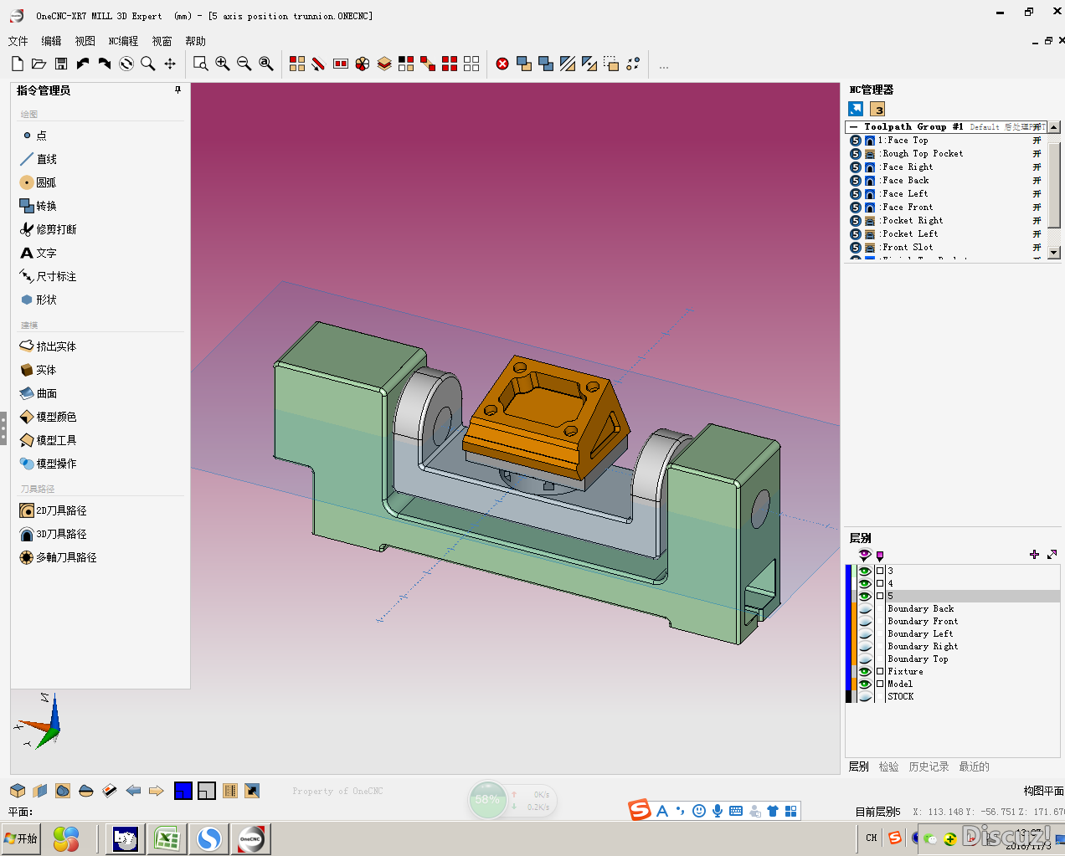Switch to the 最近的 tab
Screen dimensions: 1065x856
point(974,766)
